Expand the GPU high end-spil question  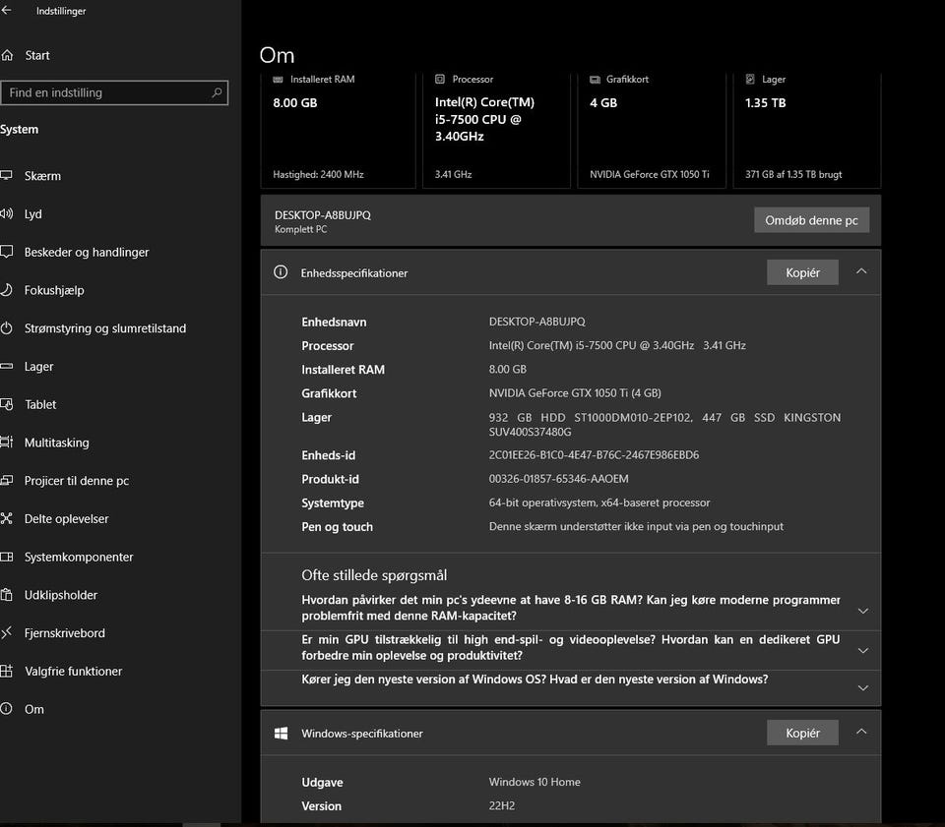pos(863,651)
